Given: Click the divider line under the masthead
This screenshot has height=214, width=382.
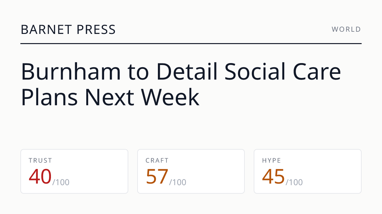Looking at the screenshot, I should (191, 43).
